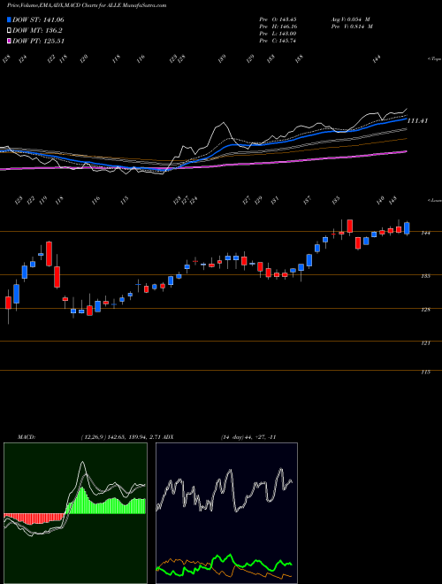Click the 115 price axis label
The image size is (442, 584).
coord(425,372)
